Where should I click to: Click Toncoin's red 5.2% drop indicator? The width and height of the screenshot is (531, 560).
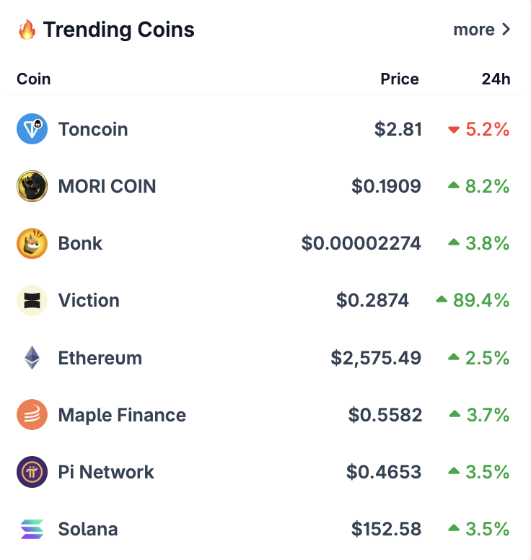coord(479,129)
